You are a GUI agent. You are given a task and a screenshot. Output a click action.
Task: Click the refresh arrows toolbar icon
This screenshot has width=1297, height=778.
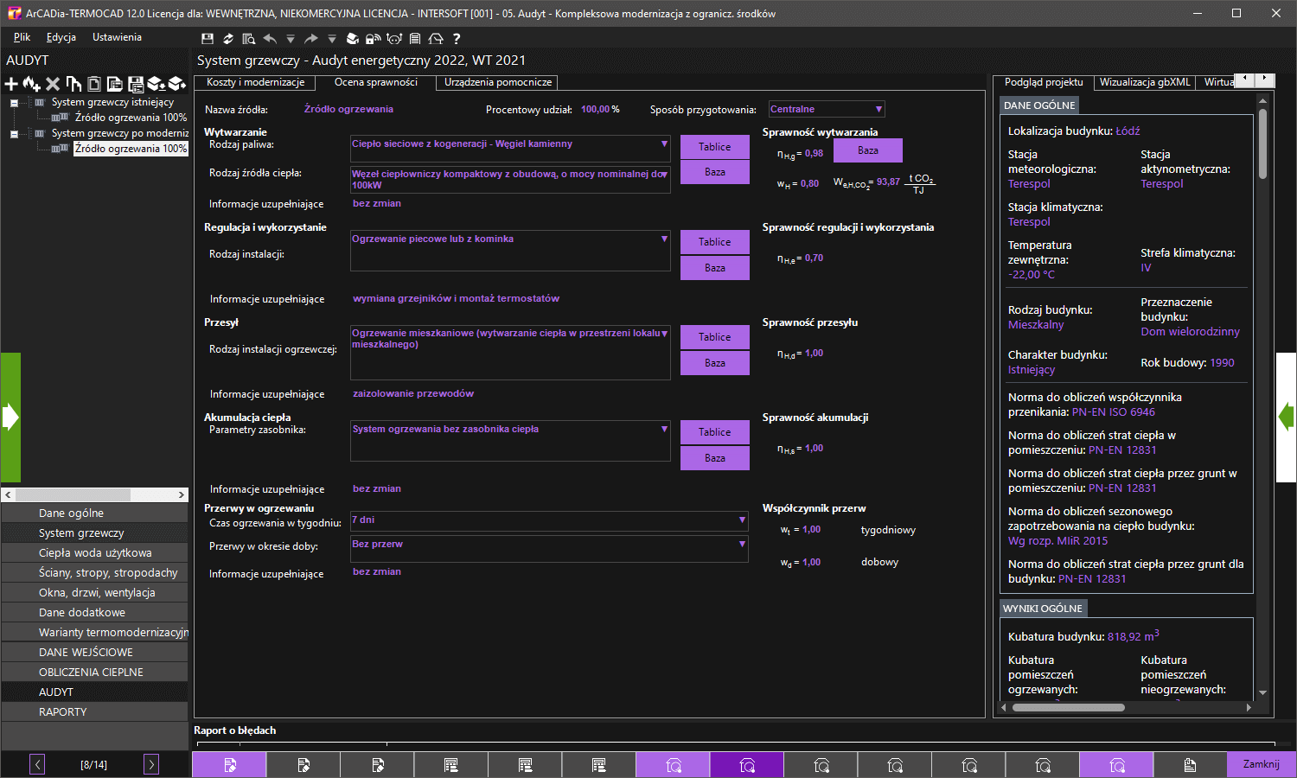[x=228, y=39]
